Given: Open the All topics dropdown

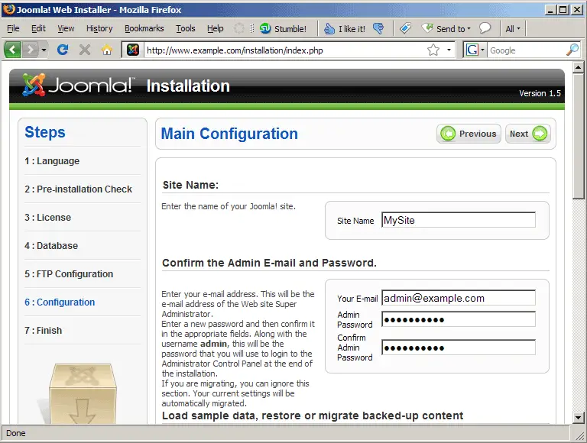Looking at the screenshot, I should point(513,29).
